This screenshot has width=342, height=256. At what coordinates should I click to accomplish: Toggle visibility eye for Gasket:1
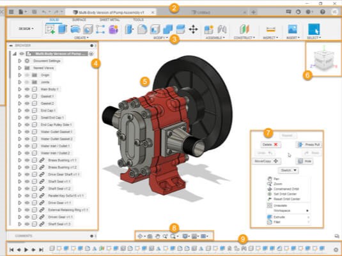[27, 96]
